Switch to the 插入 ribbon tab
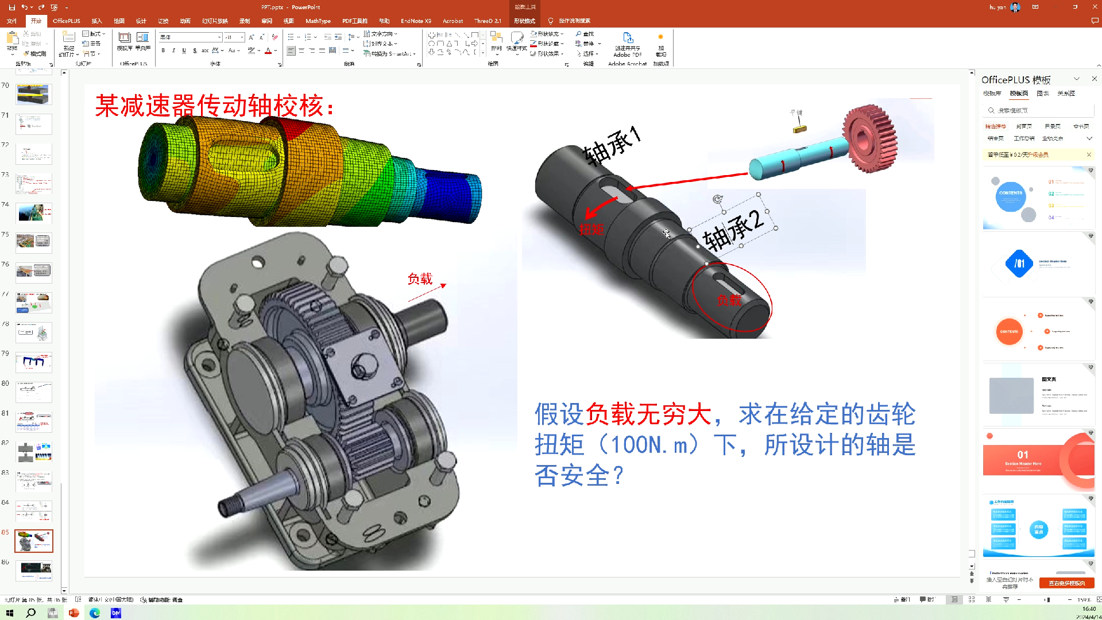This screenshot has height=620, width=1102. tap(96, 21)
